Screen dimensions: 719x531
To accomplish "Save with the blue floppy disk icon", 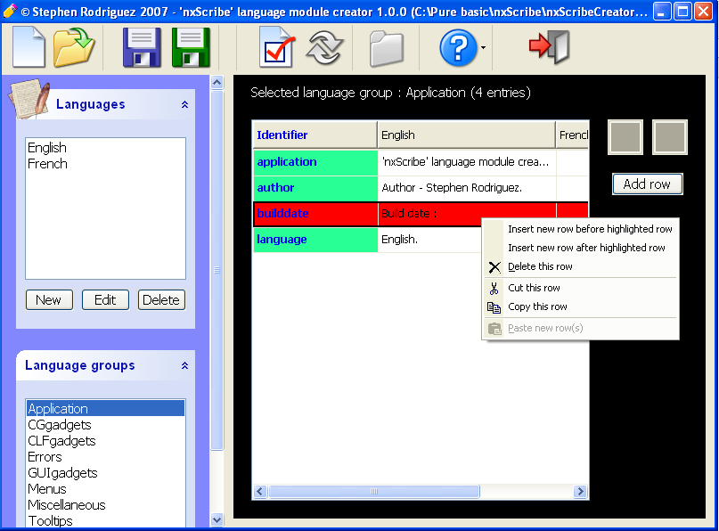I will [142, 47].
